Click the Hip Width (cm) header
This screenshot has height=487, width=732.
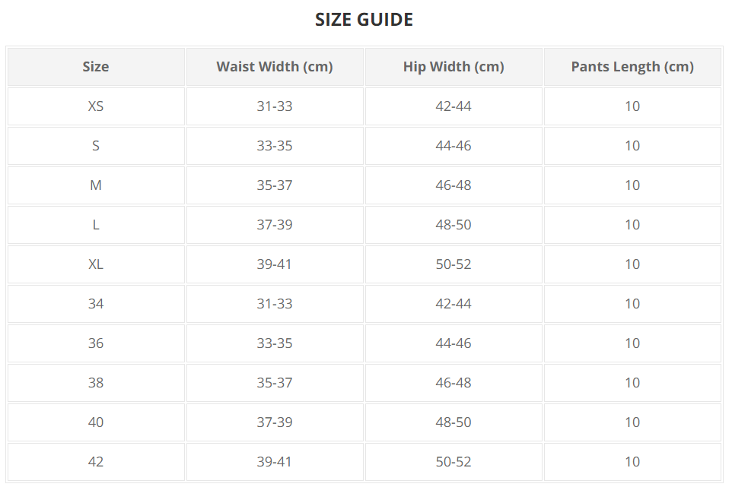[x=454, y=67]
